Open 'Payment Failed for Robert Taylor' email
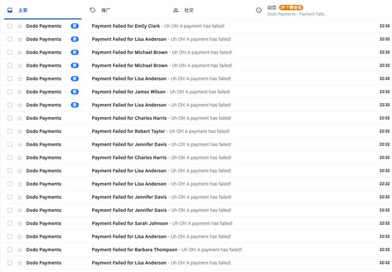392x272 pixels. click(x=160, y=131)
